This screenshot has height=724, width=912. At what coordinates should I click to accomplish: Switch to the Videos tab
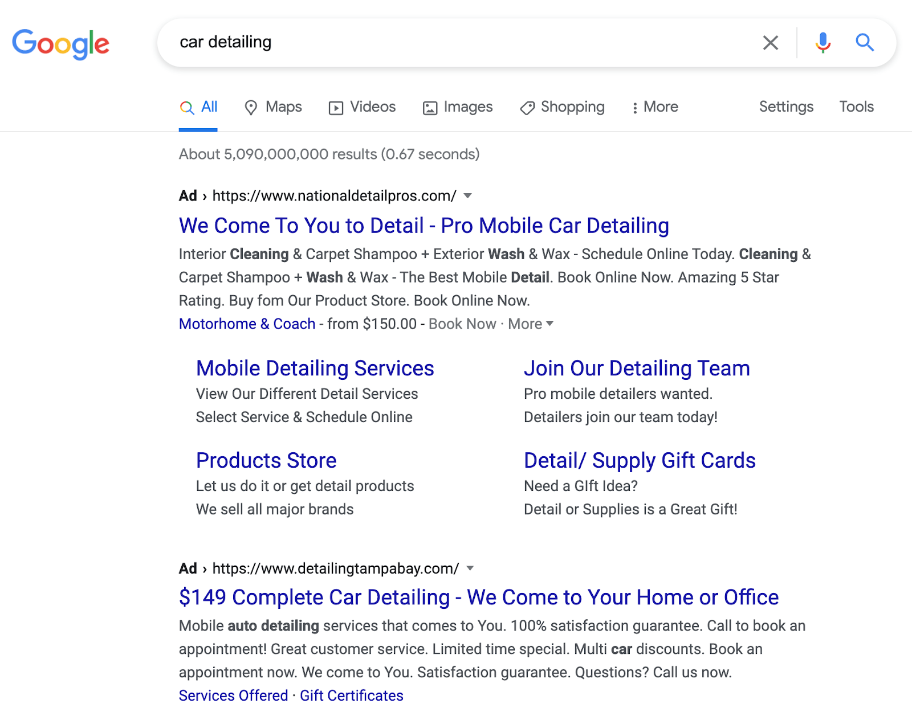pos(362,107)
